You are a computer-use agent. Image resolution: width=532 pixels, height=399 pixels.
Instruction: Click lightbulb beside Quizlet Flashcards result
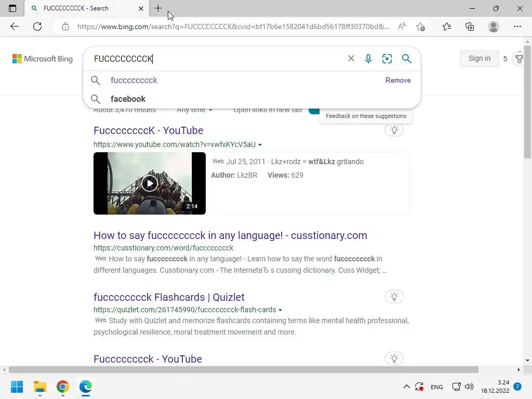coord(394,297)
